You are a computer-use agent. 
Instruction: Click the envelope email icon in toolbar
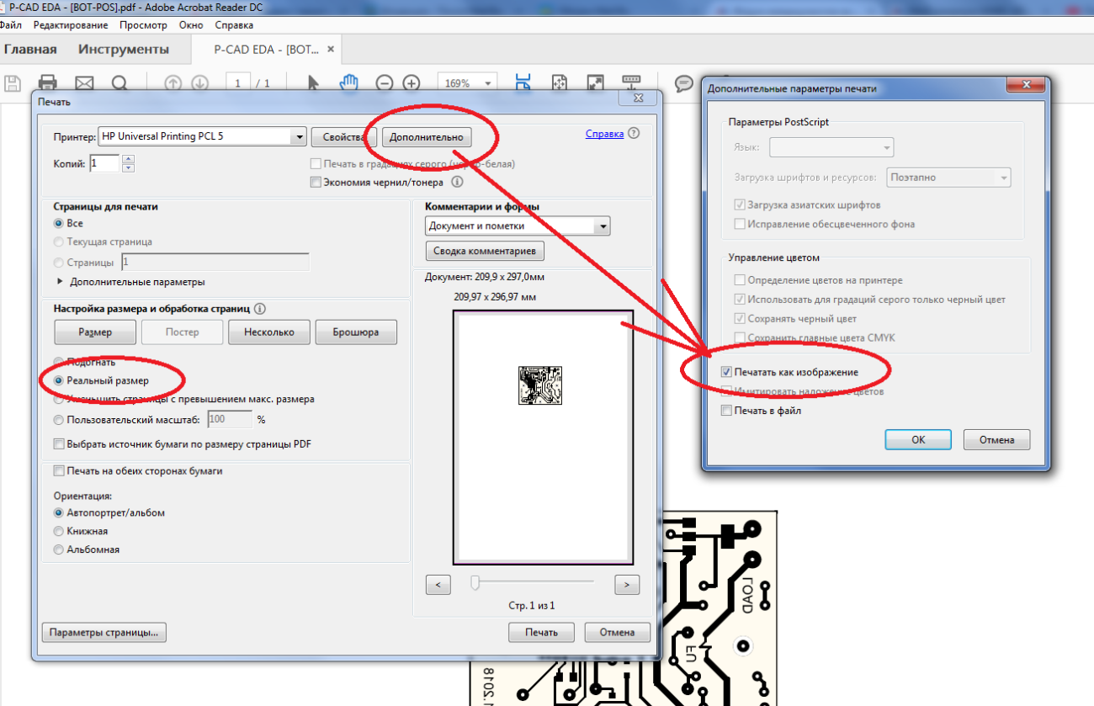[84, 83]
